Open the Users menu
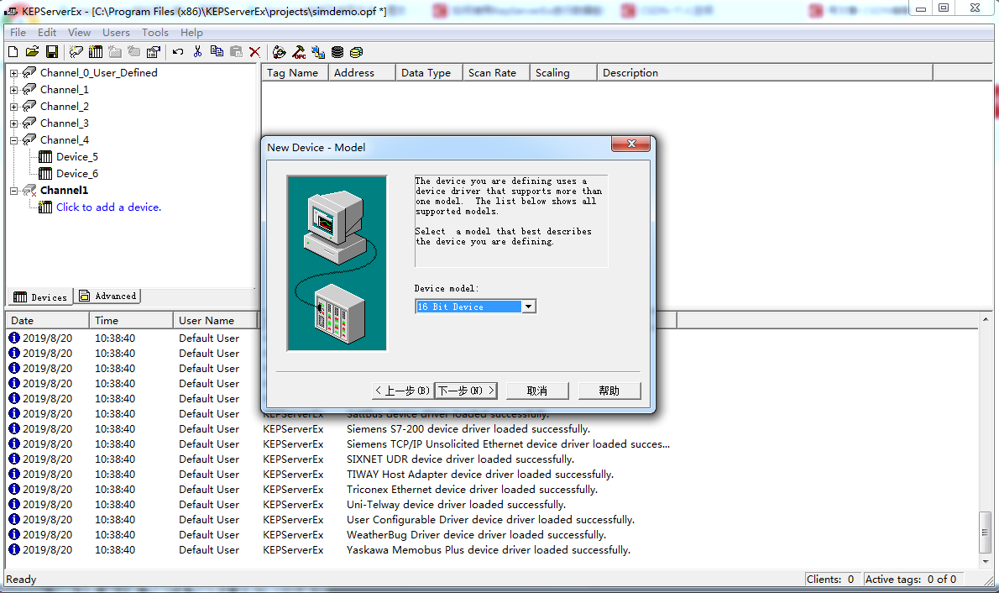The width and height of the screenshot is (999, 593). 116,33
